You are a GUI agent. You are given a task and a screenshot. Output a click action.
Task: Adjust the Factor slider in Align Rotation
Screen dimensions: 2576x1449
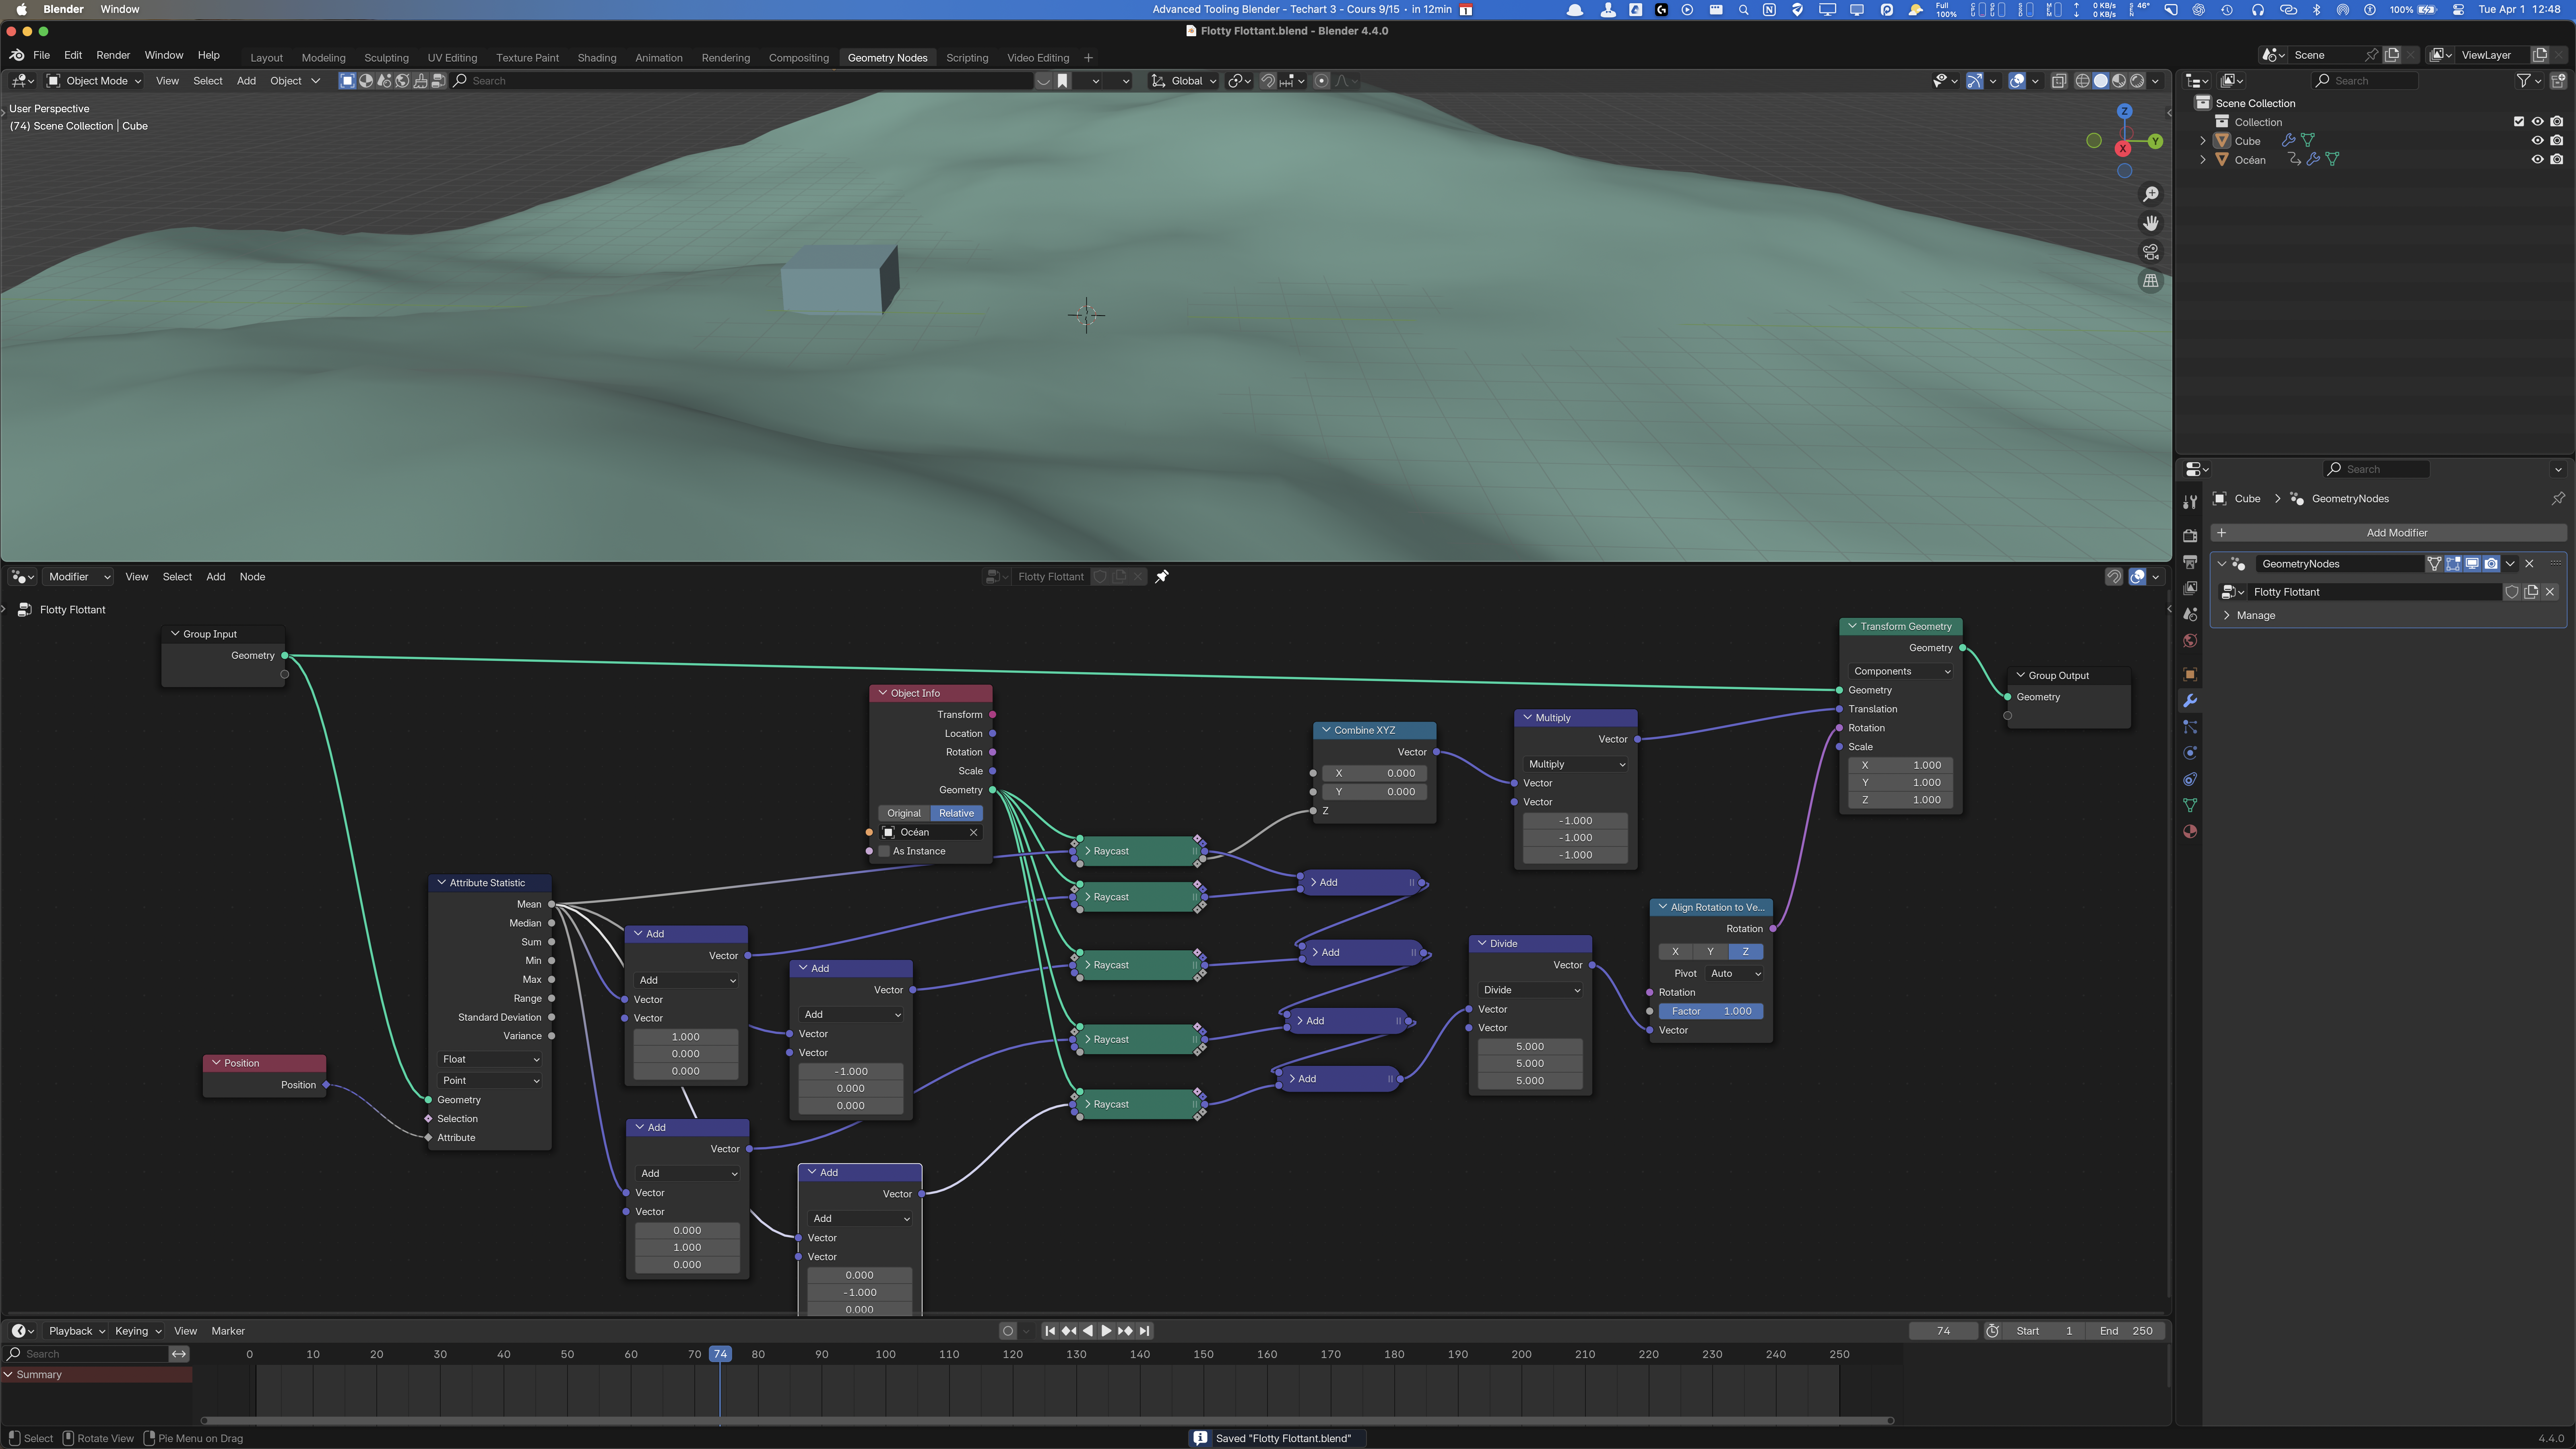click(1711, 1012)
